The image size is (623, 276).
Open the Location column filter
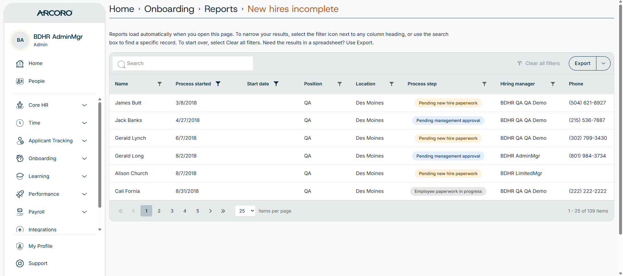click(392, 84)
